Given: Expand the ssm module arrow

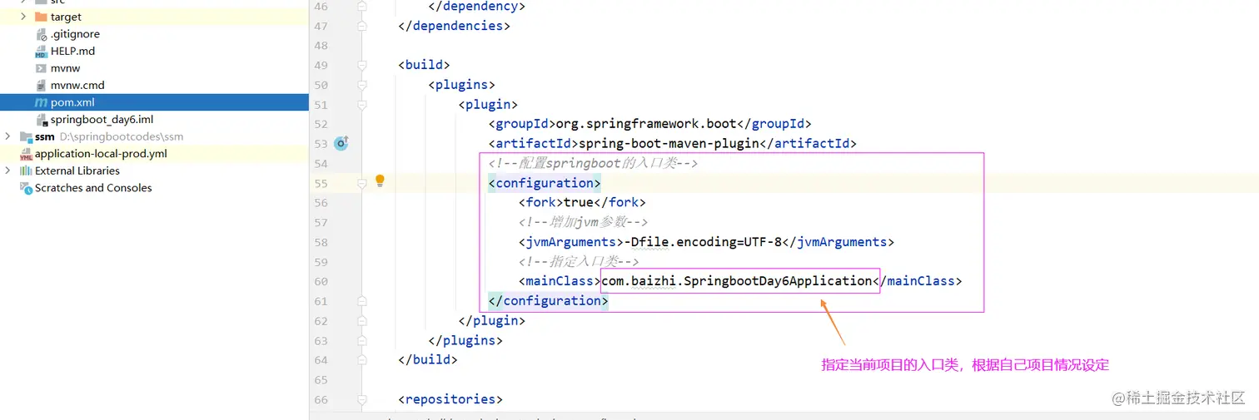Looking at the screenshot, I should point(8,136).
